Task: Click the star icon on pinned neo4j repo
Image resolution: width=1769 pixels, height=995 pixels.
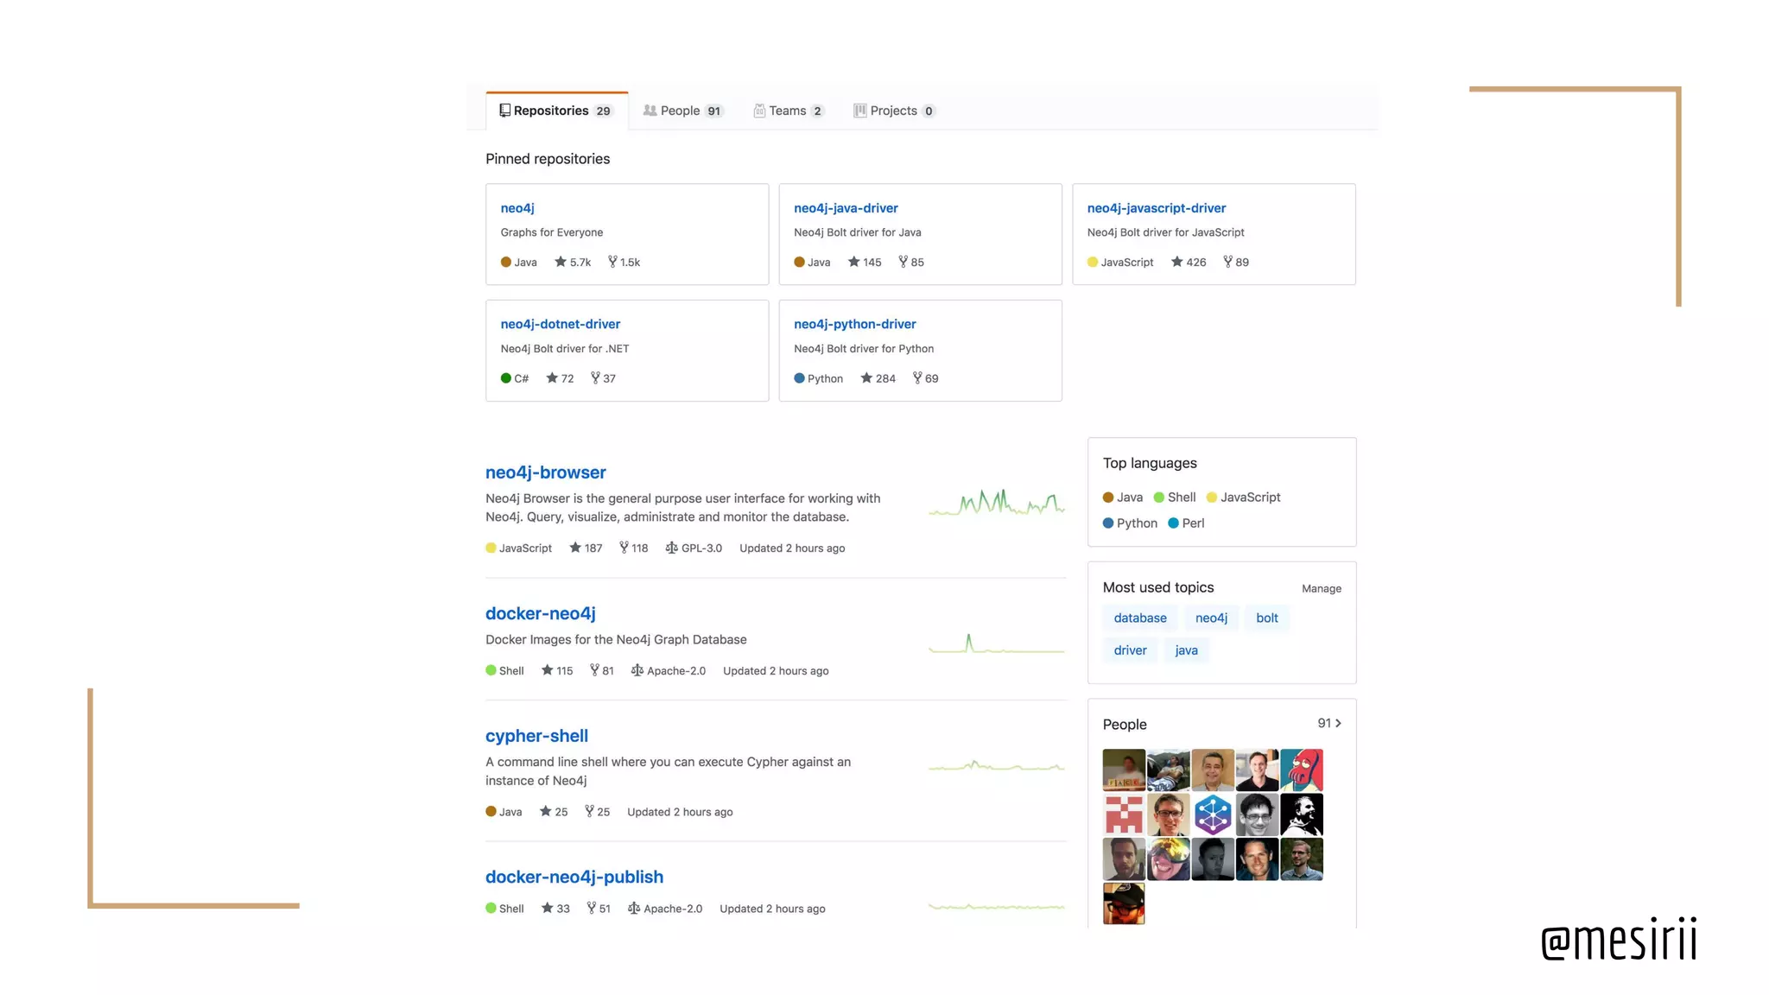Action: click(x=561, y=262)
